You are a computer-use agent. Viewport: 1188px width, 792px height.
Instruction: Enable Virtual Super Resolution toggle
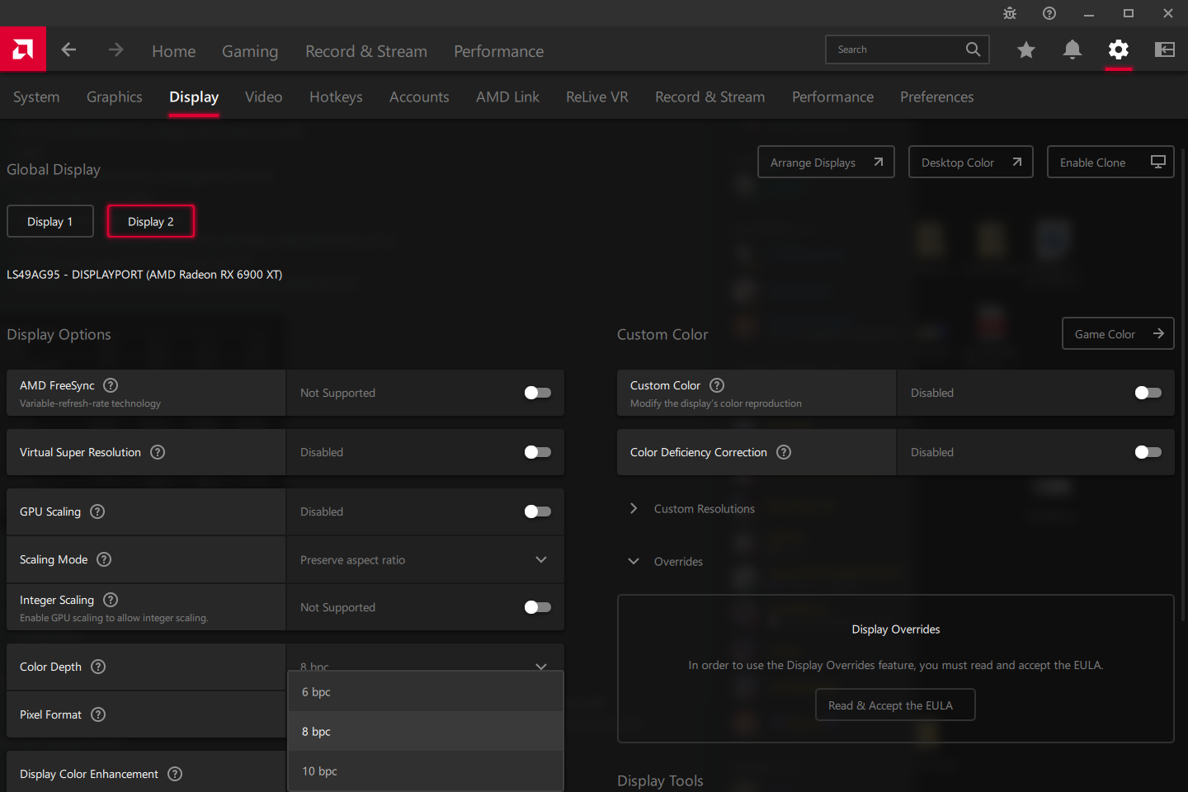click(538, 452)
